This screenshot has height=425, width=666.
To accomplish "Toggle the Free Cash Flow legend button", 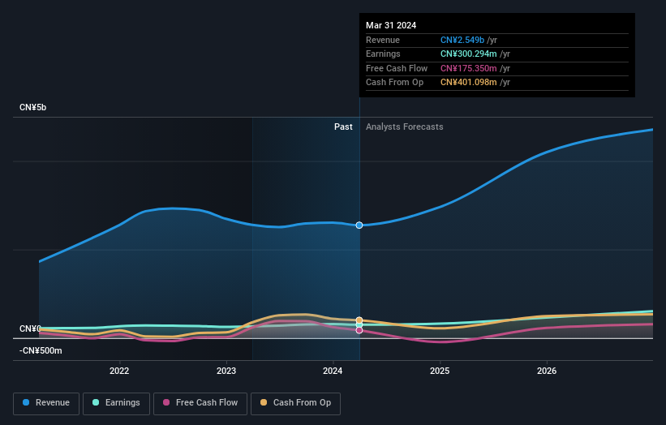I will coord(200,403).
